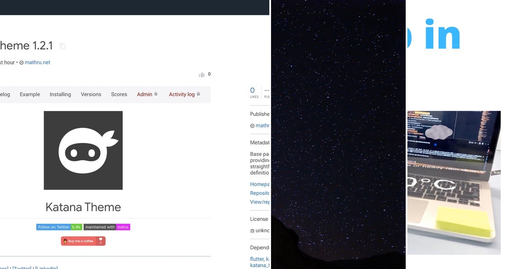Click the lock icon beside Admin
The height and width of the screenshot is (269, 513).
[x=156, y=94]
